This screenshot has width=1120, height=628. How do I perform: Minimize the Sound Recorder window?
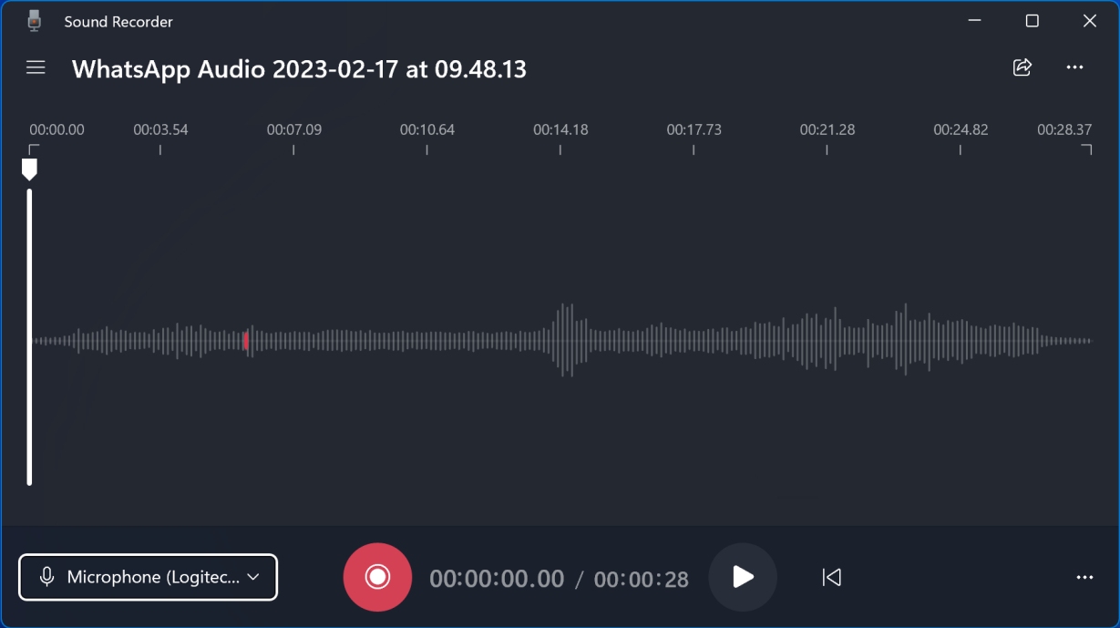click(x=975, y=21)
